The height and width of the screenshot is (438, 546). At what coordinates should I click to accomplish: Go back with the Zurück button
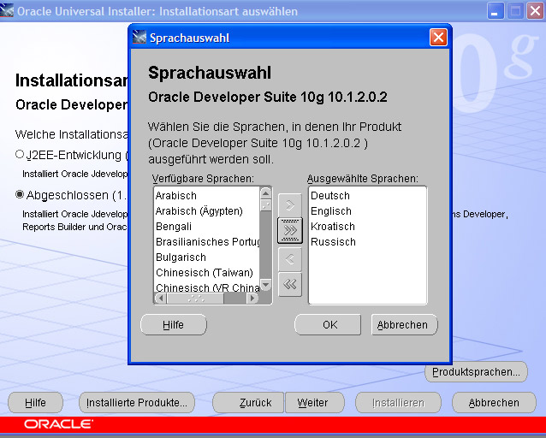pos(248,402)
